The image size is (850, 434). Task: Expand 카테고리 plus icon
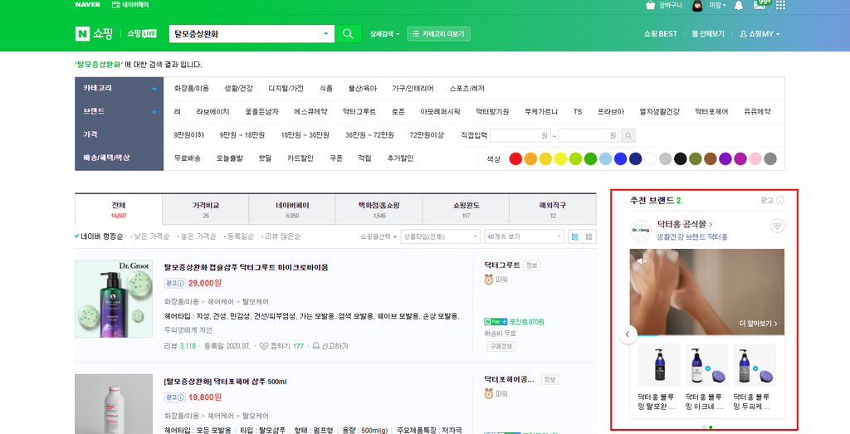tap(154, 88)
